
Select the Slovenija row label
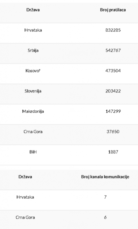tap(33, 91)
